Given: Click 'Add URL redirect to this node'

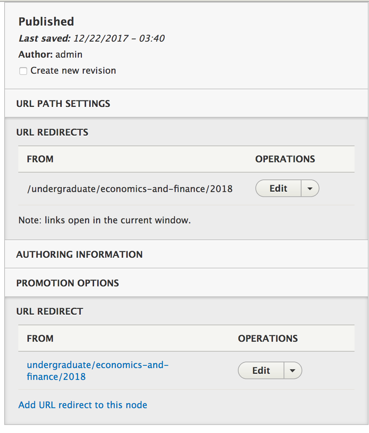Looking at the screenshot, I should [x=83, y=405].
